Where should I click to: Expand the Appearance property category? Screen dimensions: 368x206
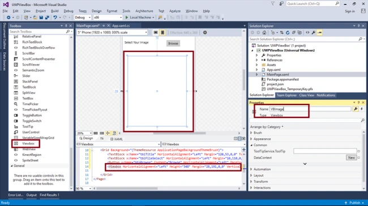(251, 139)
